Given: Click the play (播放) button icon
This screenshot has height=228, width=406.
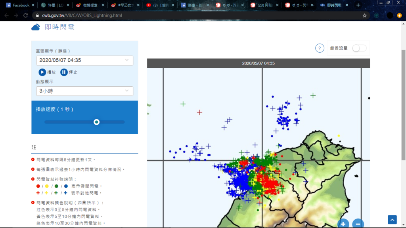Looking at the screenshot, I should pyautogui.click(x=42, y=72).
